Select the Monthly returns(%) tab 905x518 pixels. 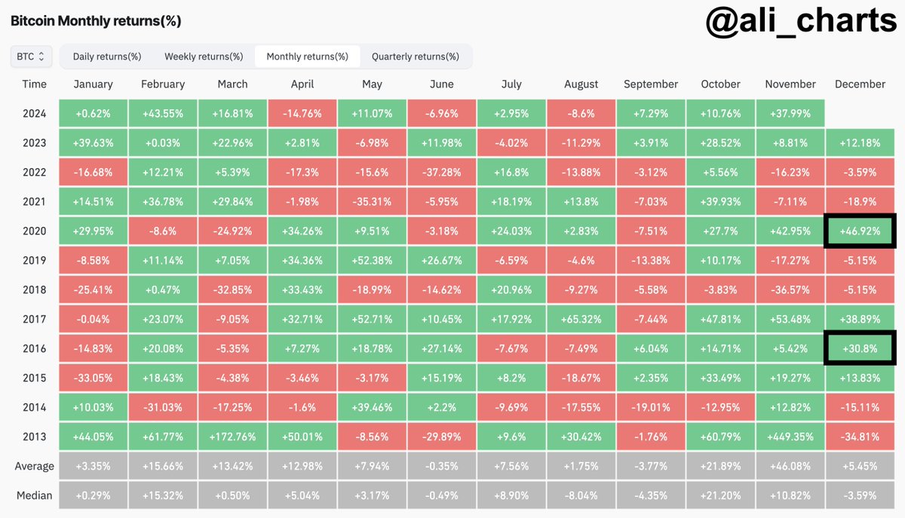click(307, 57)
